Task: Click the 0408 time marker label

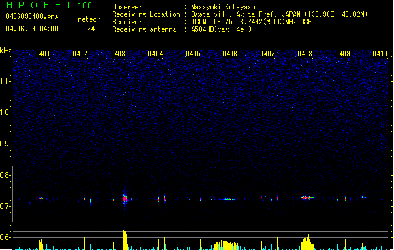Action: point(305,54)
